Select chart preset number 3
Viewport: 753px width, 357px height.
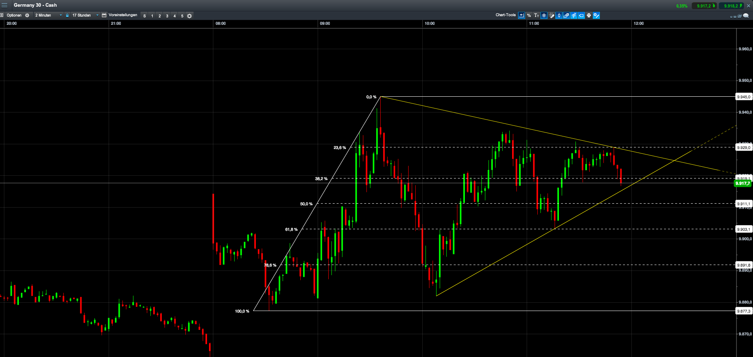(x=167, y=16)
